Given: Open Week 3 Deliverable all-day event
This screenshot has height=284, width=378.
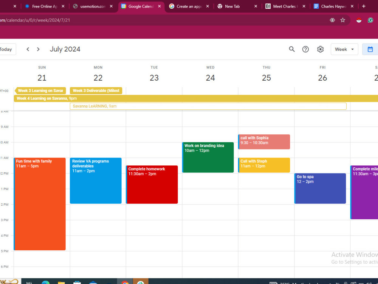Looking at the screenshot, I should [x=96, y=91].
